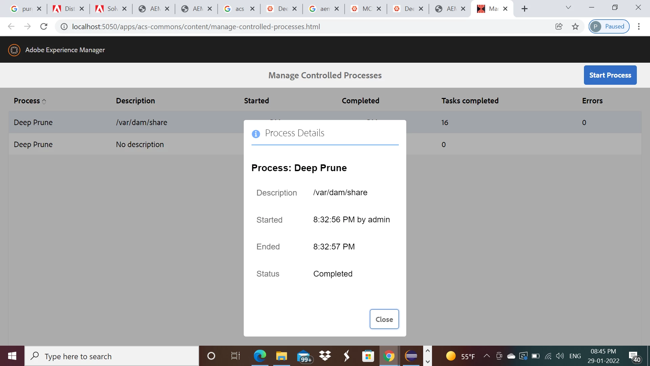Viewport: 650px width, 366px height.
Task: Open the Eclipse IDE taskbar icon
Action: [x=411, y=356]
